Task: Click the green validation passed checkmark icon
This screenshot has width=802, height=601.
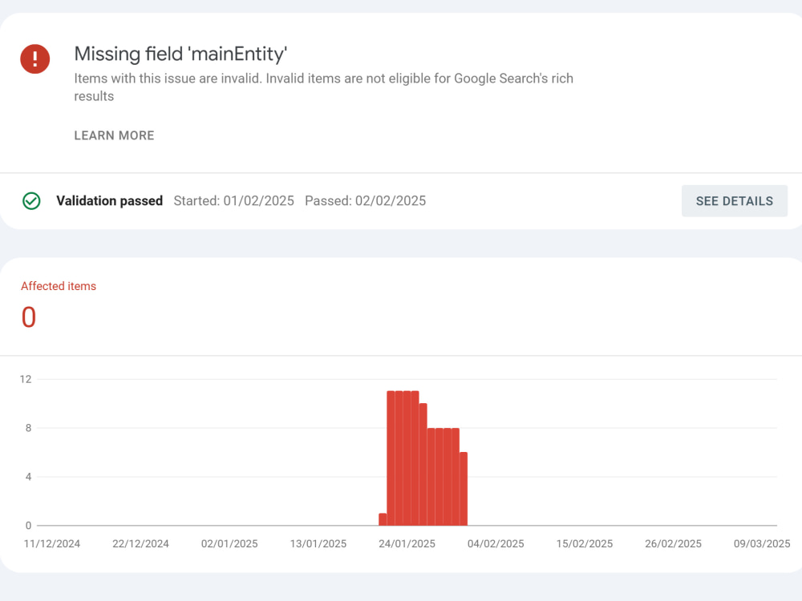Action: click(x=31, y=201)
